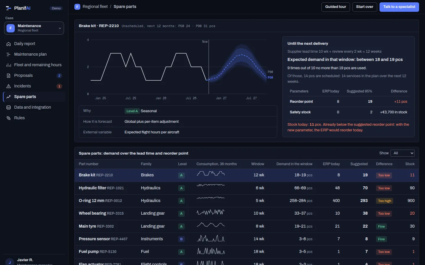Navigate to Rules page
The image size is (425, 265).
pyautogui.click(x=34, y=118)
